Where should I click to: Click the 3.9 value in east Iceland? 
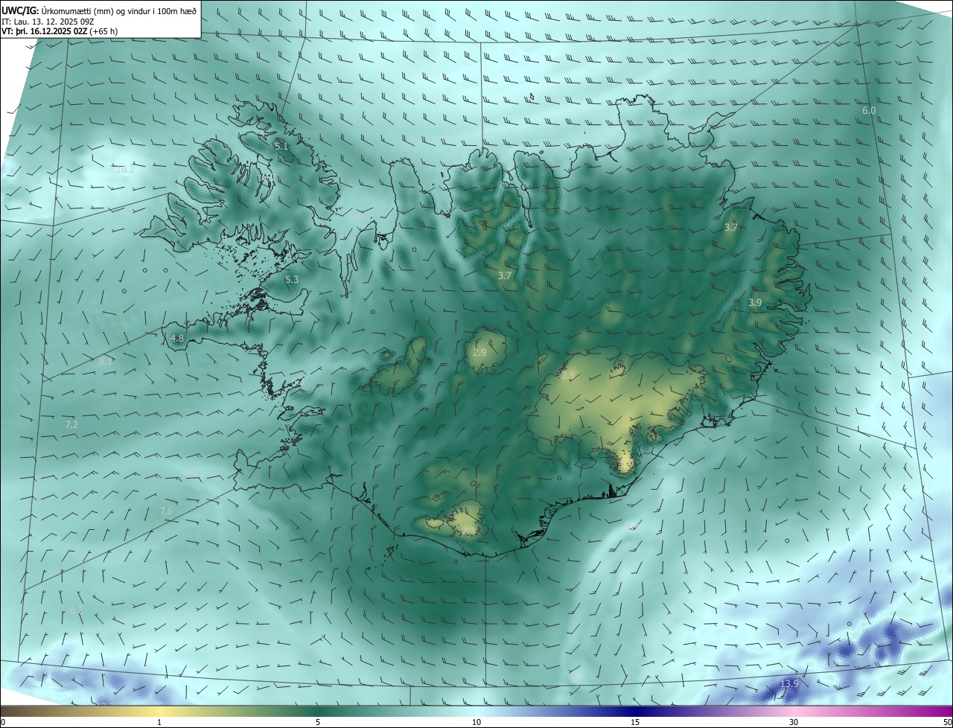coord(755,302)
